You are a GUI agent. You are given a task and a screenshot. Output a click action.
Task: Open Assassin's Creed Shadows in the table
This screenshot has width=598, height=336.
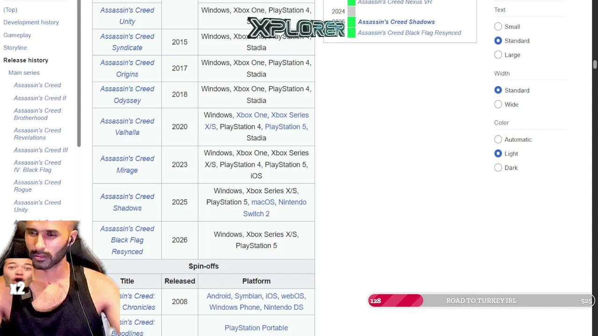click(x=127, y=202)
